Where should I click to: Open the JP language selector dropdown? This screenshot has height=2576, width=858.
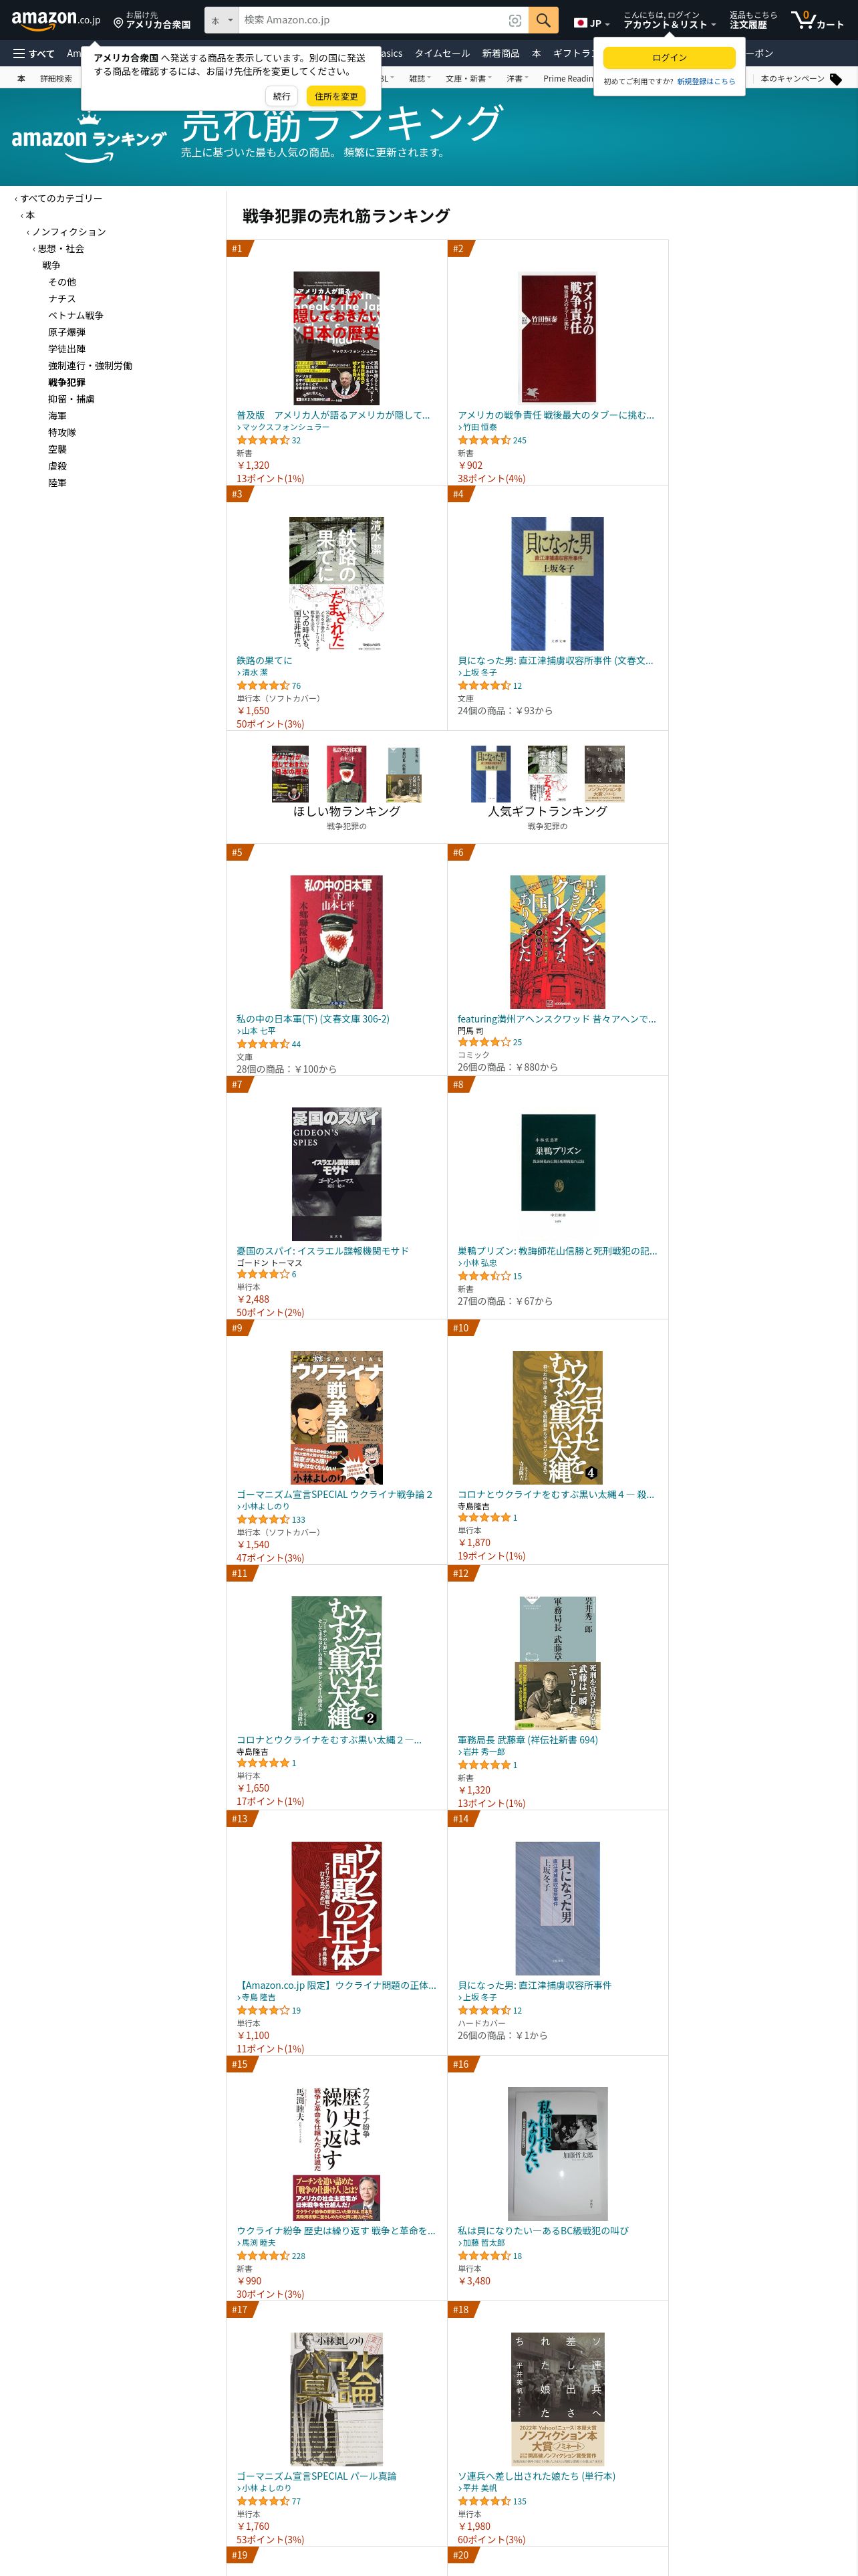tap(591, 22)
